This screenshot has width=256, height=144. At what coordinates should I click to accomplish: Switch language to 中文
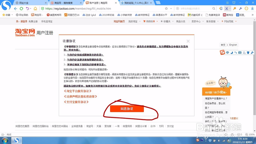click(x=223, y=45)
